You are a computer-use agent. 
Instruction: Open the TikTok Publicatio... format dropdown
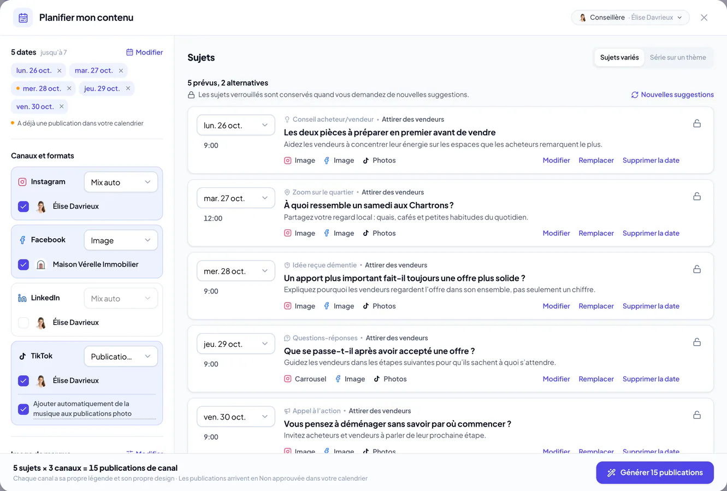pos(121,357)
